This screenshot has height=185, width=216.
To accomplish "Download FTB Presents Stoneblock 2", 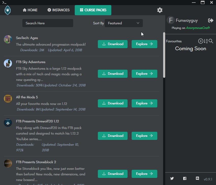I will [113, 174].
